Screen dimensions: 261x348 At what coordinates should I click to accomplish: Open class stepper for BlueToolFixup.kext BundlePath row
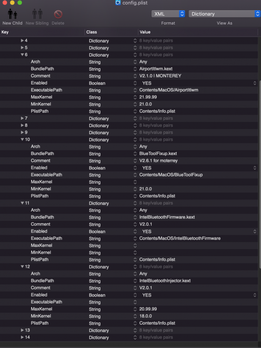coord(135,154)
